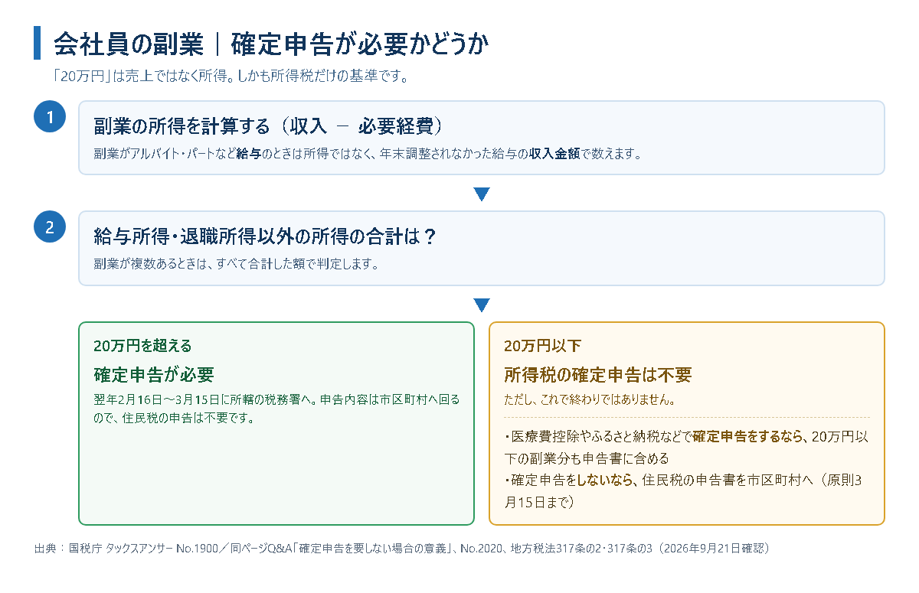Viewport: 919px width, 593px height.
Task: Click the yellow card label "20万円以下"
Action: point(542,345)
